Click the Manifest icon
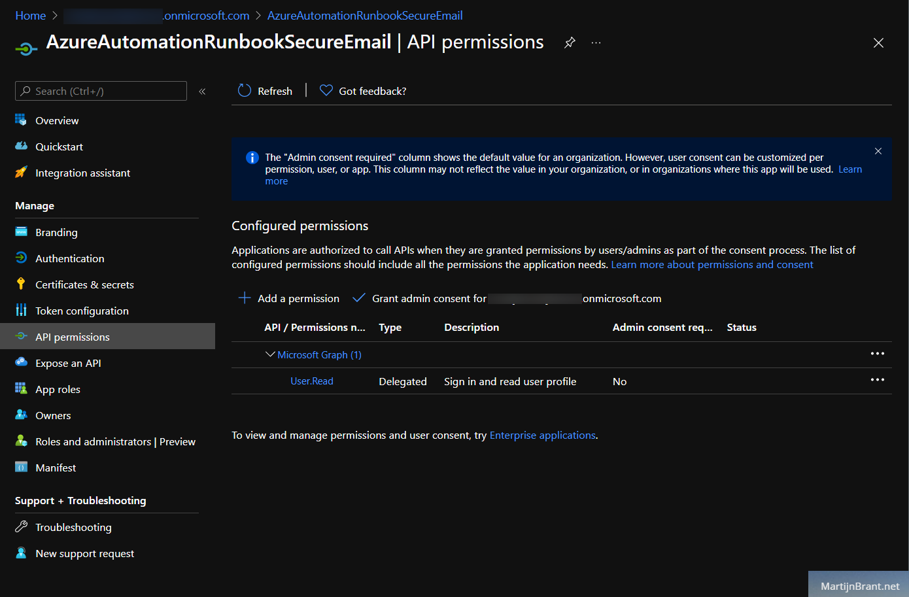 coord(21,467)
